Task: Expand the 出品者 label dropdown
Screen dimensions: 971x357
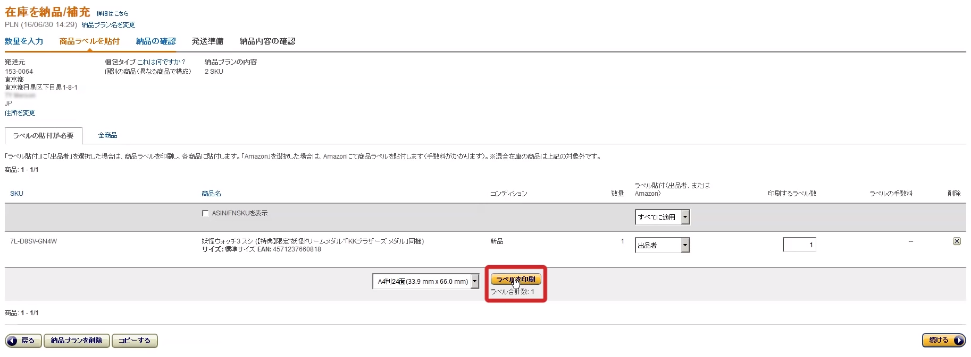Action: [x=662, y=245]
